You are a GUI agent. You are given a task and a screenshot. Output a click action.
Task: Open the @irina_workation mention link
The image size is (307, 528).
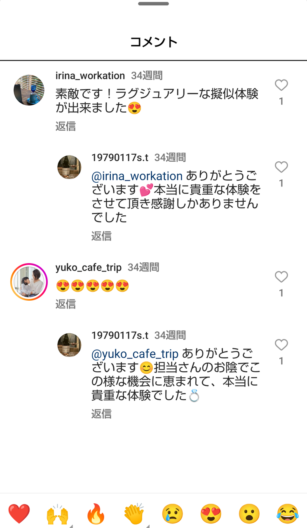137,176
